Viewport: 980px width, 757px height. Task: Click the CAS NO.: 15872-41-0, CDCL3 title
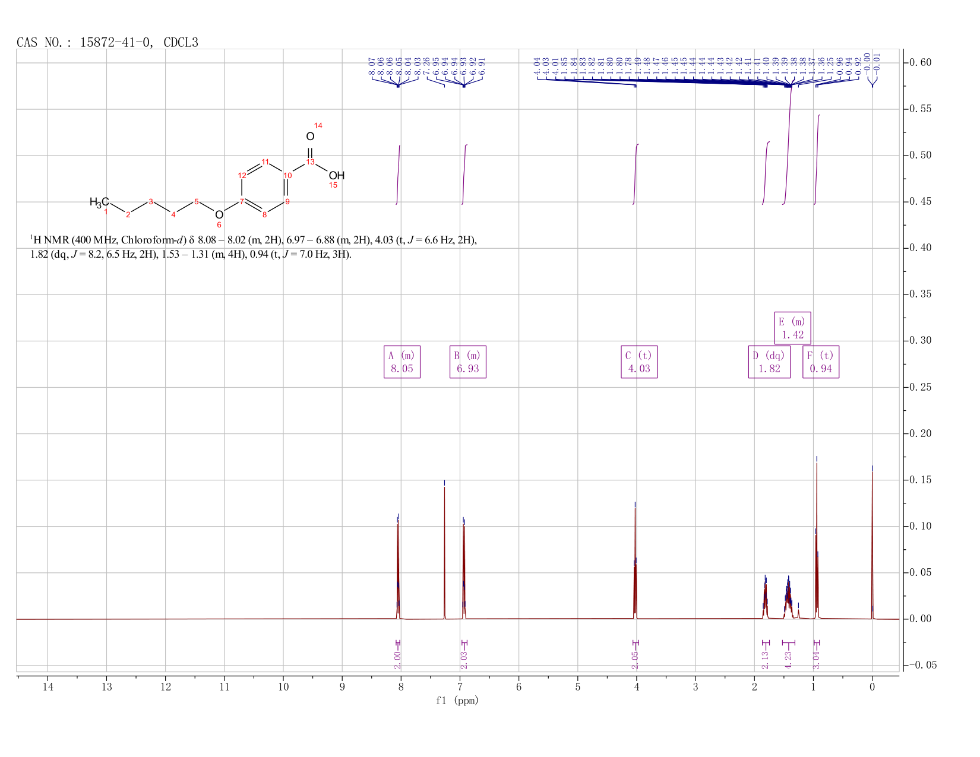pyautogui.click(x=108, y=42)
